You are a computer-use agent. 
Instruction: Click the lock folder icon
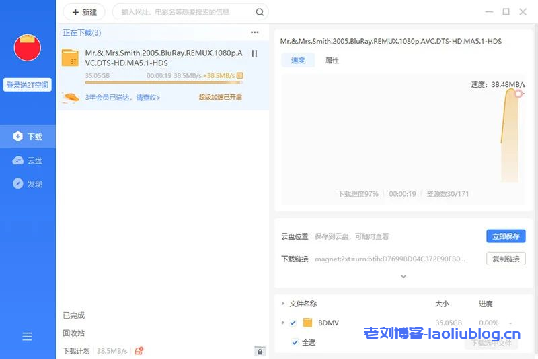[x=260, y=351]
